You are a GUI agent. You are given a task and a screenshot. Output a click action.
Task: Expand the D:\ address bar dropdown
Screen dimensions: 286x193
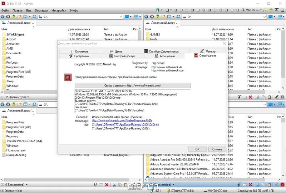click(x=265, y=17)
